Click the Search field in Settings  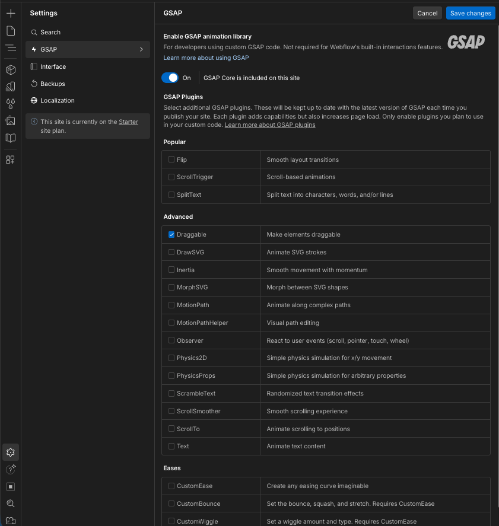[50, 33]
